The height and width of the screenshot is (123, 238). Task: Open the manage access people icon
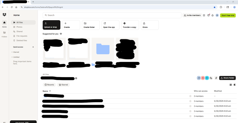pyautogui.click(x=211, y=78)
